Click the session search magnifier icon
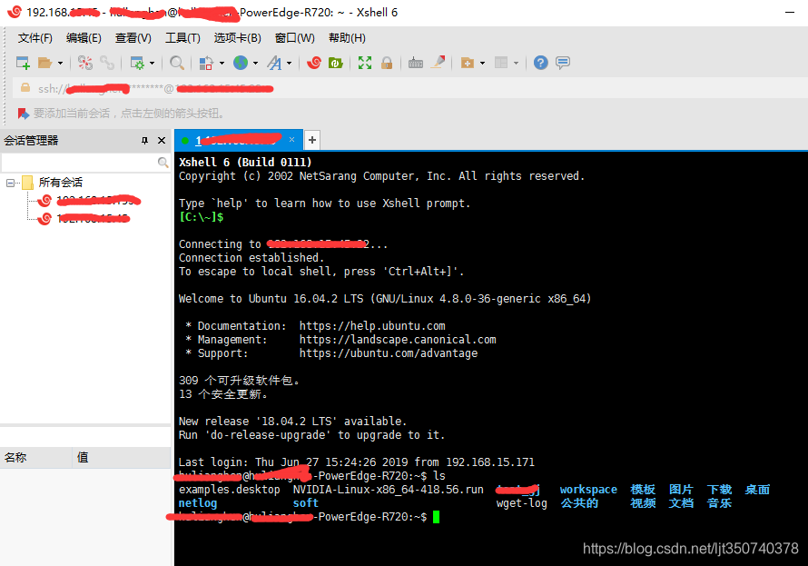 coord(163,163)
